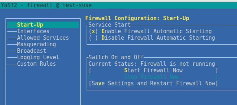Viewport: 237px width, 105px height.
Task: Select the Start-Up tree entry
Action: 43,25
